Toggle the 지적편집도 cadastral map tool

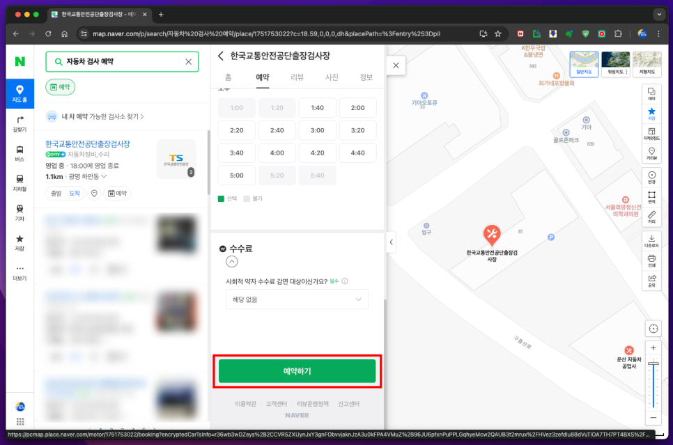651,134
